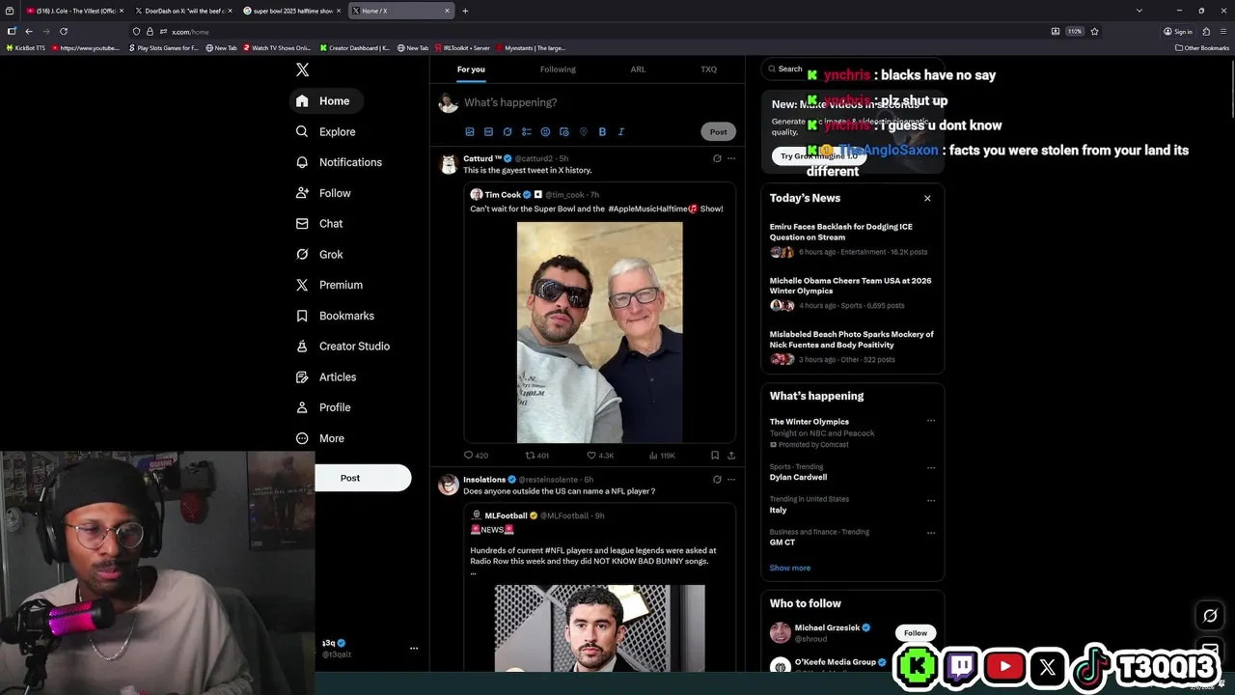Go back in the browser
The height and width of the screenshot is (695, 1235).
pyautogui.click(x=29, y=31)
